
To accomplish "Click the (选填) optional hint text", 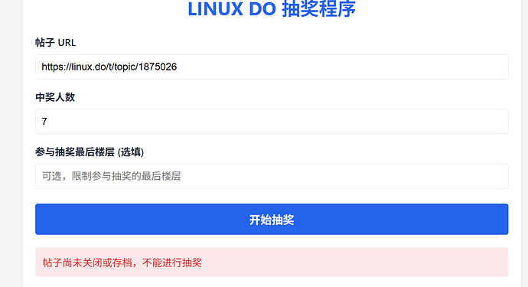I will 131,152.
